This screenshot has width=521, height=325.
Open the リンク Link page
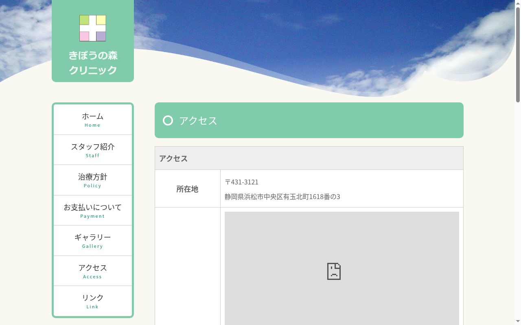(93, 301)
